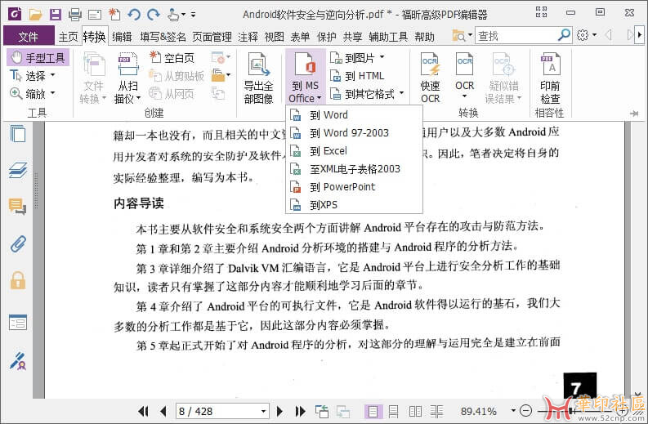Expand the To Image (到图片) dropdown
The image size is (648, 424).
(382, 57)
